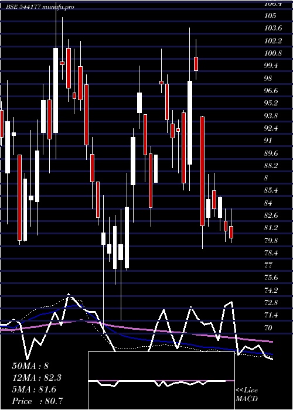This screenshot has height=410, width=293.
Task: Click the 100.8 price axis label
Action: [273, 53]
